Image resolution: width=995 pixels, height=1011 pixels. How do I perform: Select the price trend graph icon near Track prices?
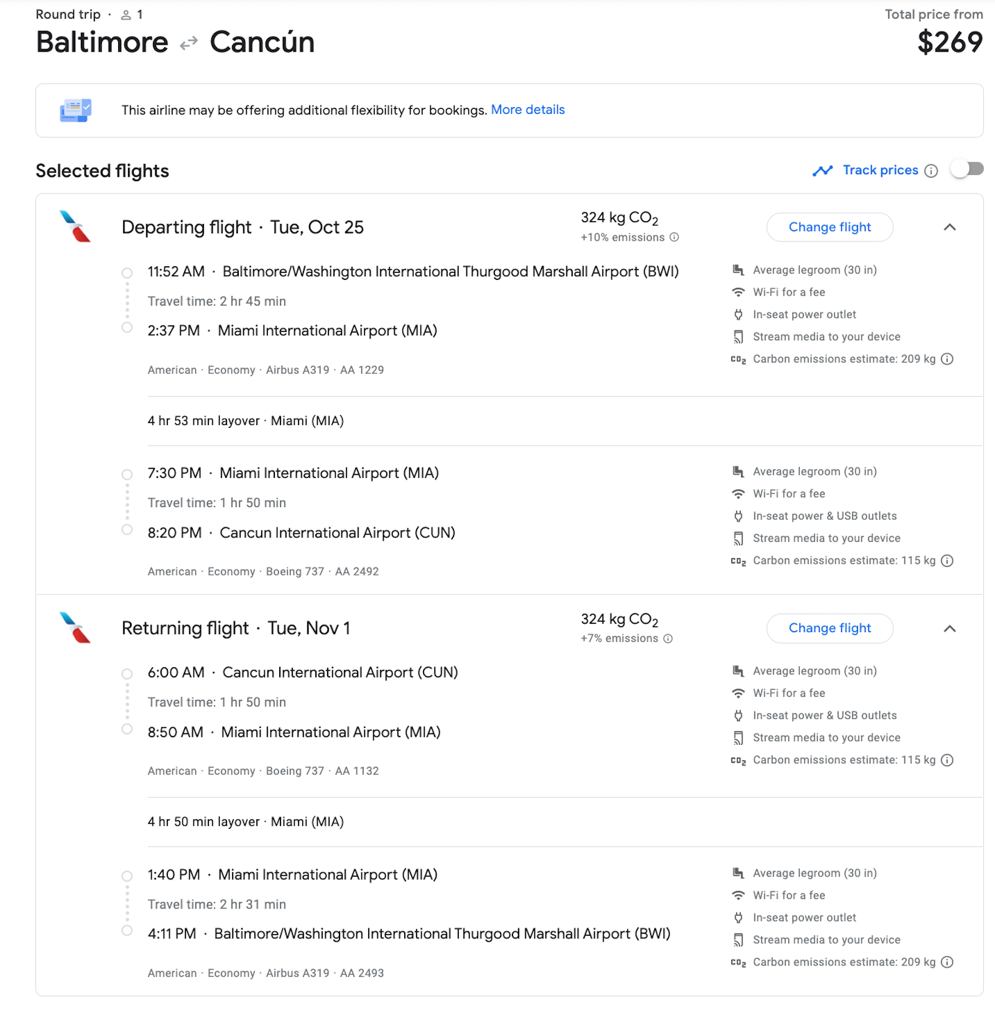tap(823, 170)
